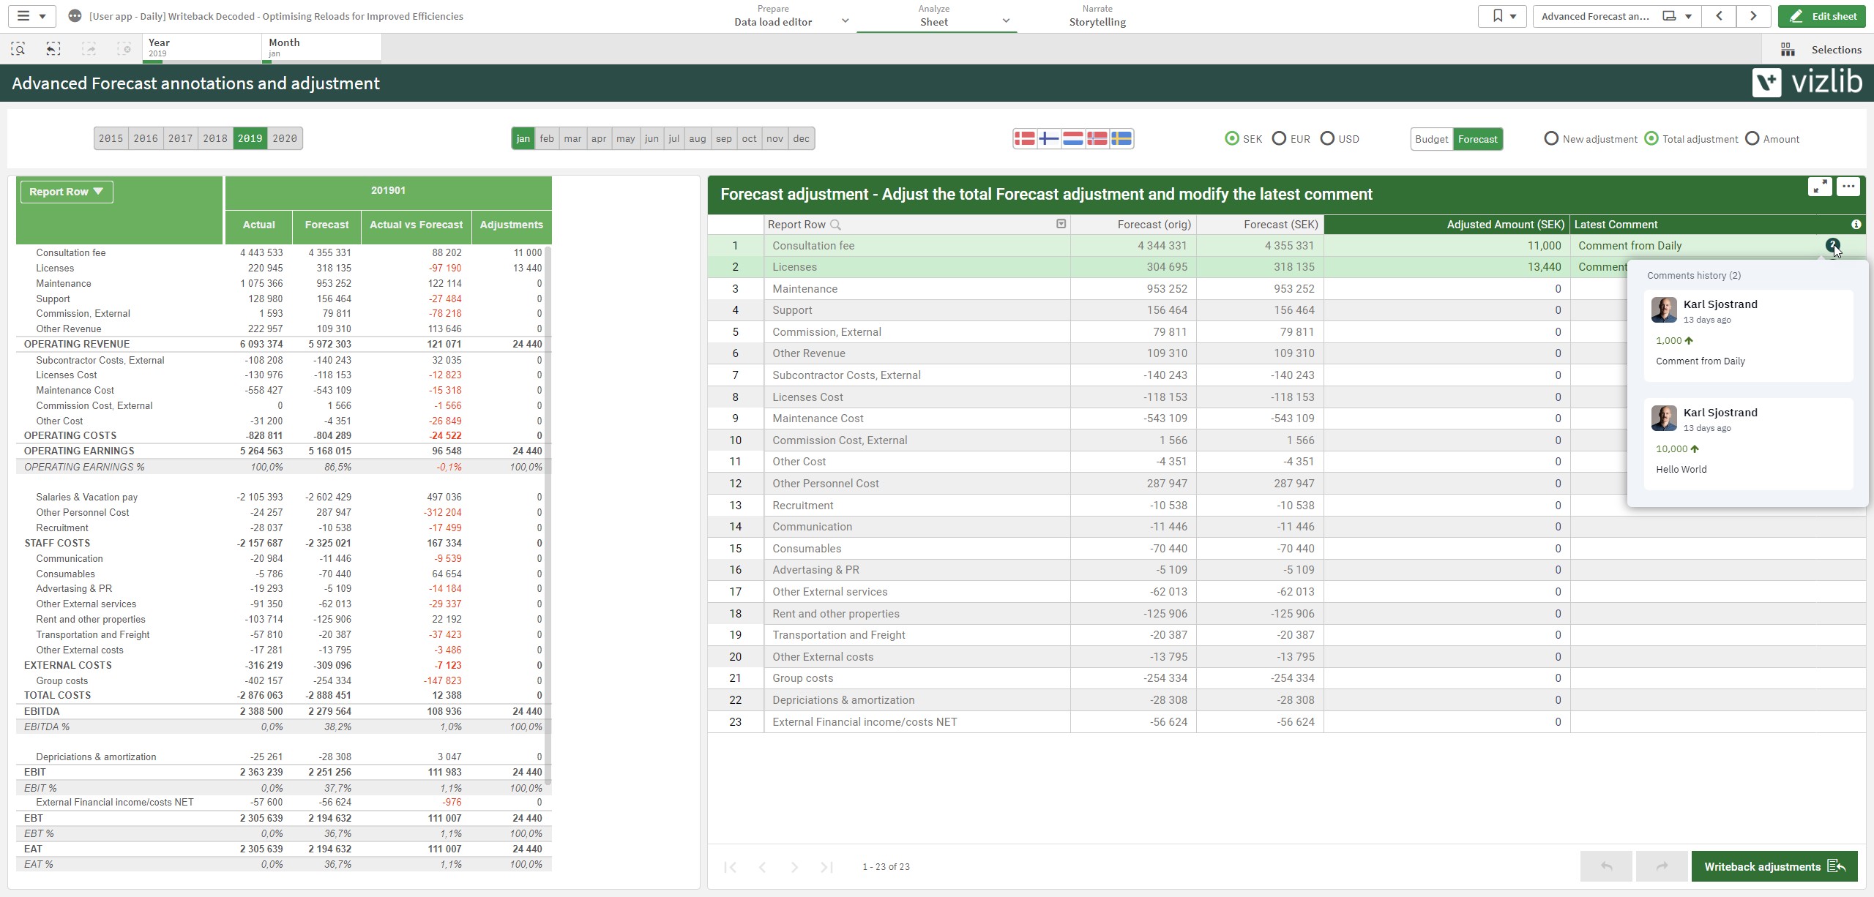Open the forecast table options menu
This screenshot has height=897, width=1874.
pyautogui.click(x=1848, y=187)
